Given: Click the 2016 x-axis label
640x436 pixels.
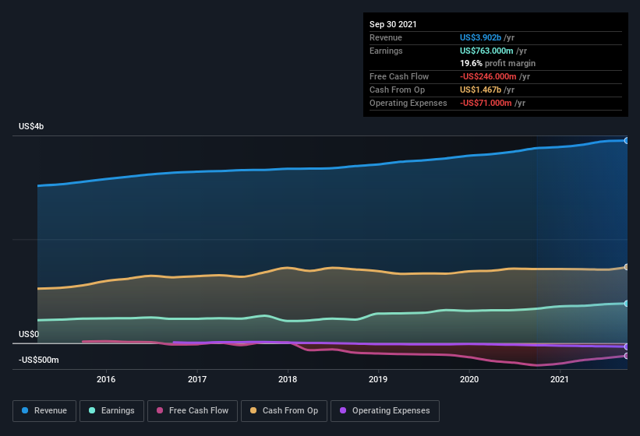Looking at the screenshot, I should coord(106,379).
